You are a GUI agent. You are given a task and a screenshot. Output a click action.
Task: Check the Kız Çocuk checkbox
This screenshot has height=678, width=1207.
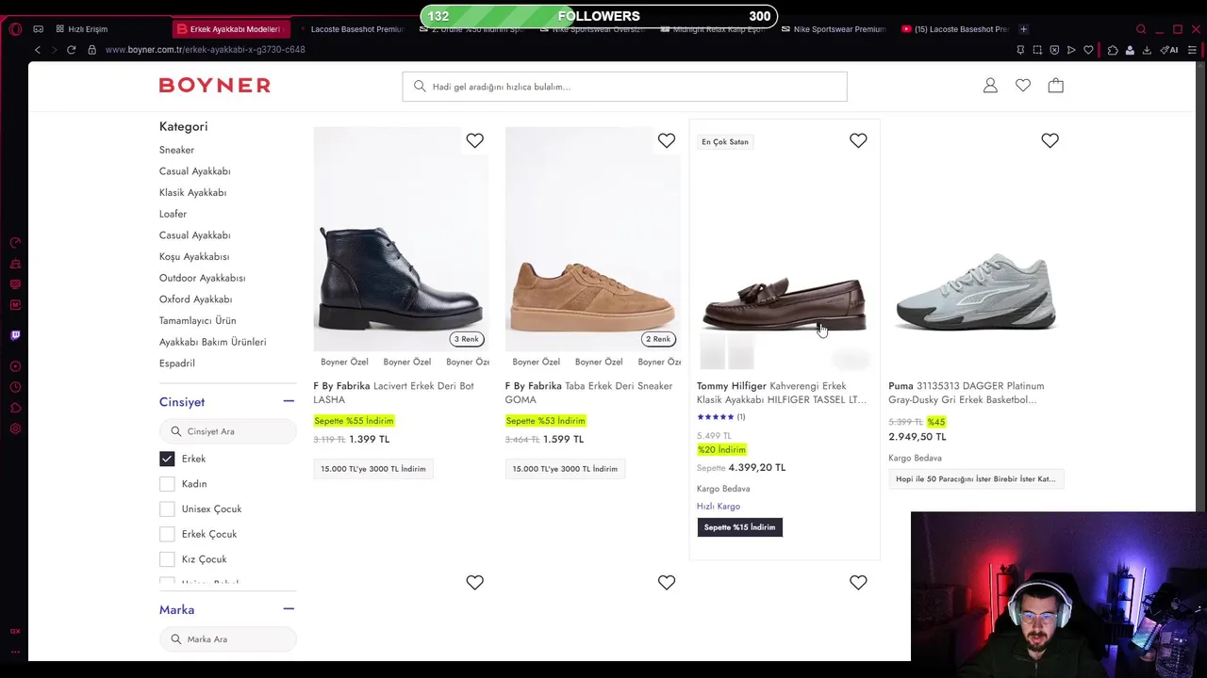[167, 559]
